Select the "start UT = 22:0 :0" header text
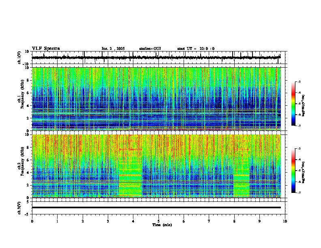Image resolution: width=321 pixels, height=248 pixels. 196,49
